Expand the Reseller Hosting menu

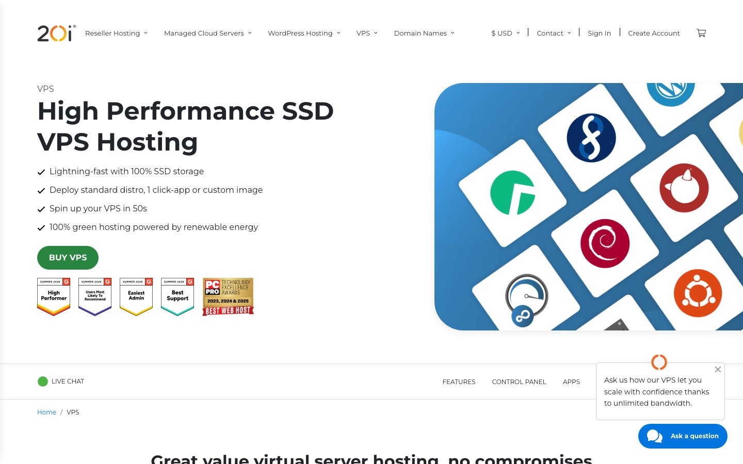point(116,33)
